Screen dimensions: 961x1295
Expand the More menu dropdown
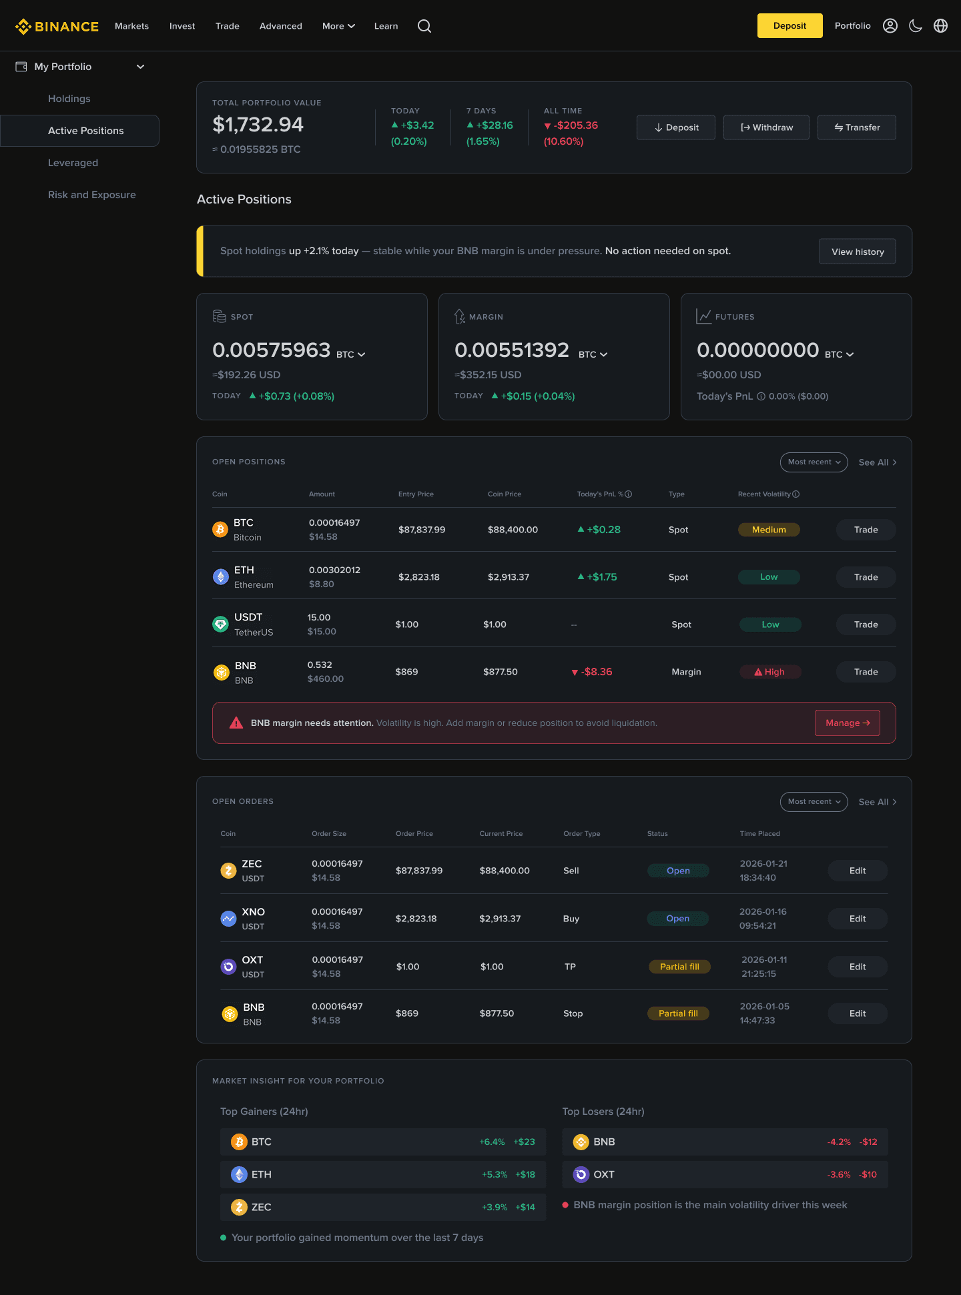338,26
